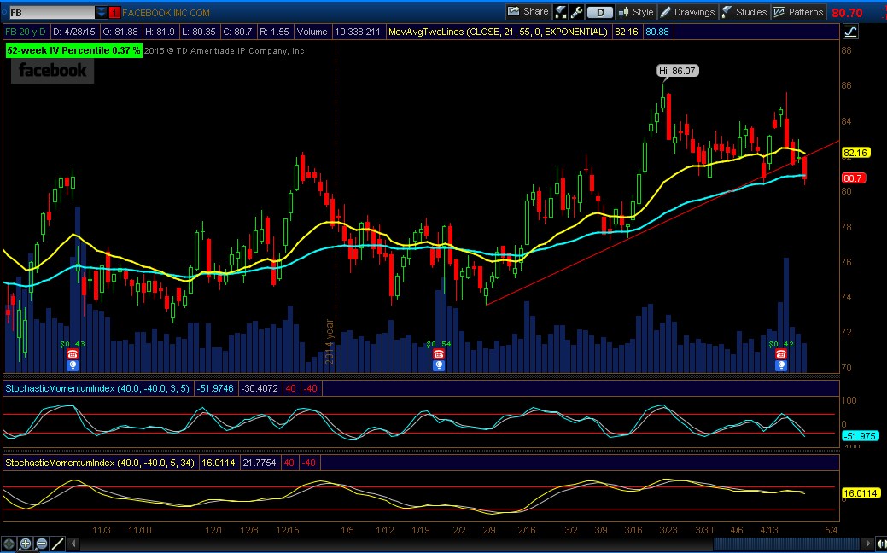Click the bulb icon under $0.54 earnings

(439, 365)
